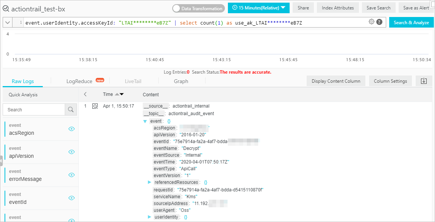The width and height of the screenshot is (435, 222).
Task: Click the actiontrail_internal value
Action: (x=191, y=106)
